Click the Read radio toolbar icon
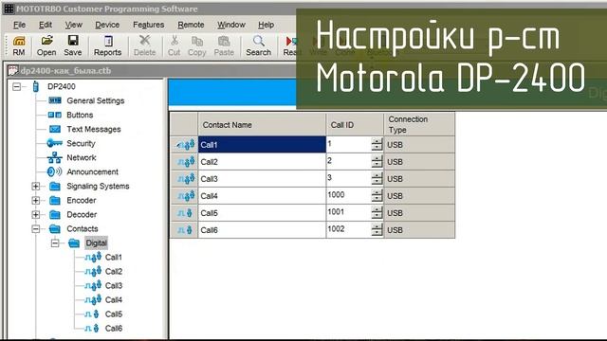 pyautogui.click(x=290, y=45)
